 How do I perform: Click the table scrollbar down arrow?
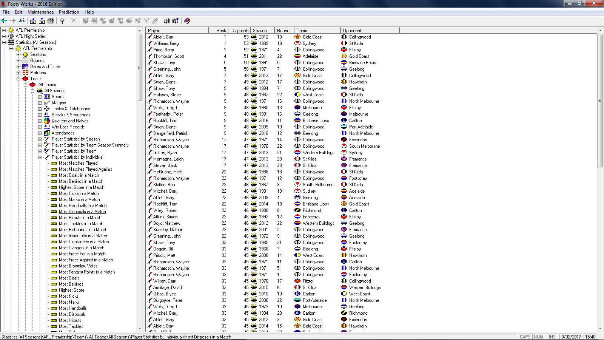click(x=600, y=329)
